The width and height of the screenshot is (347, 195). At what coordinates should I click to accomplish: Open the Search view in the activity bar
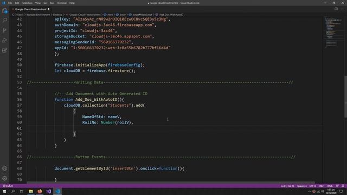click(x=4, y=21)
